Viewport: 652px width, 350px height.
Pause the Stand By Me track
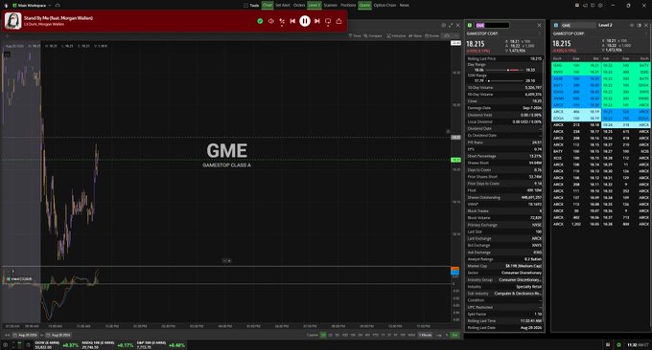(305, 21)
